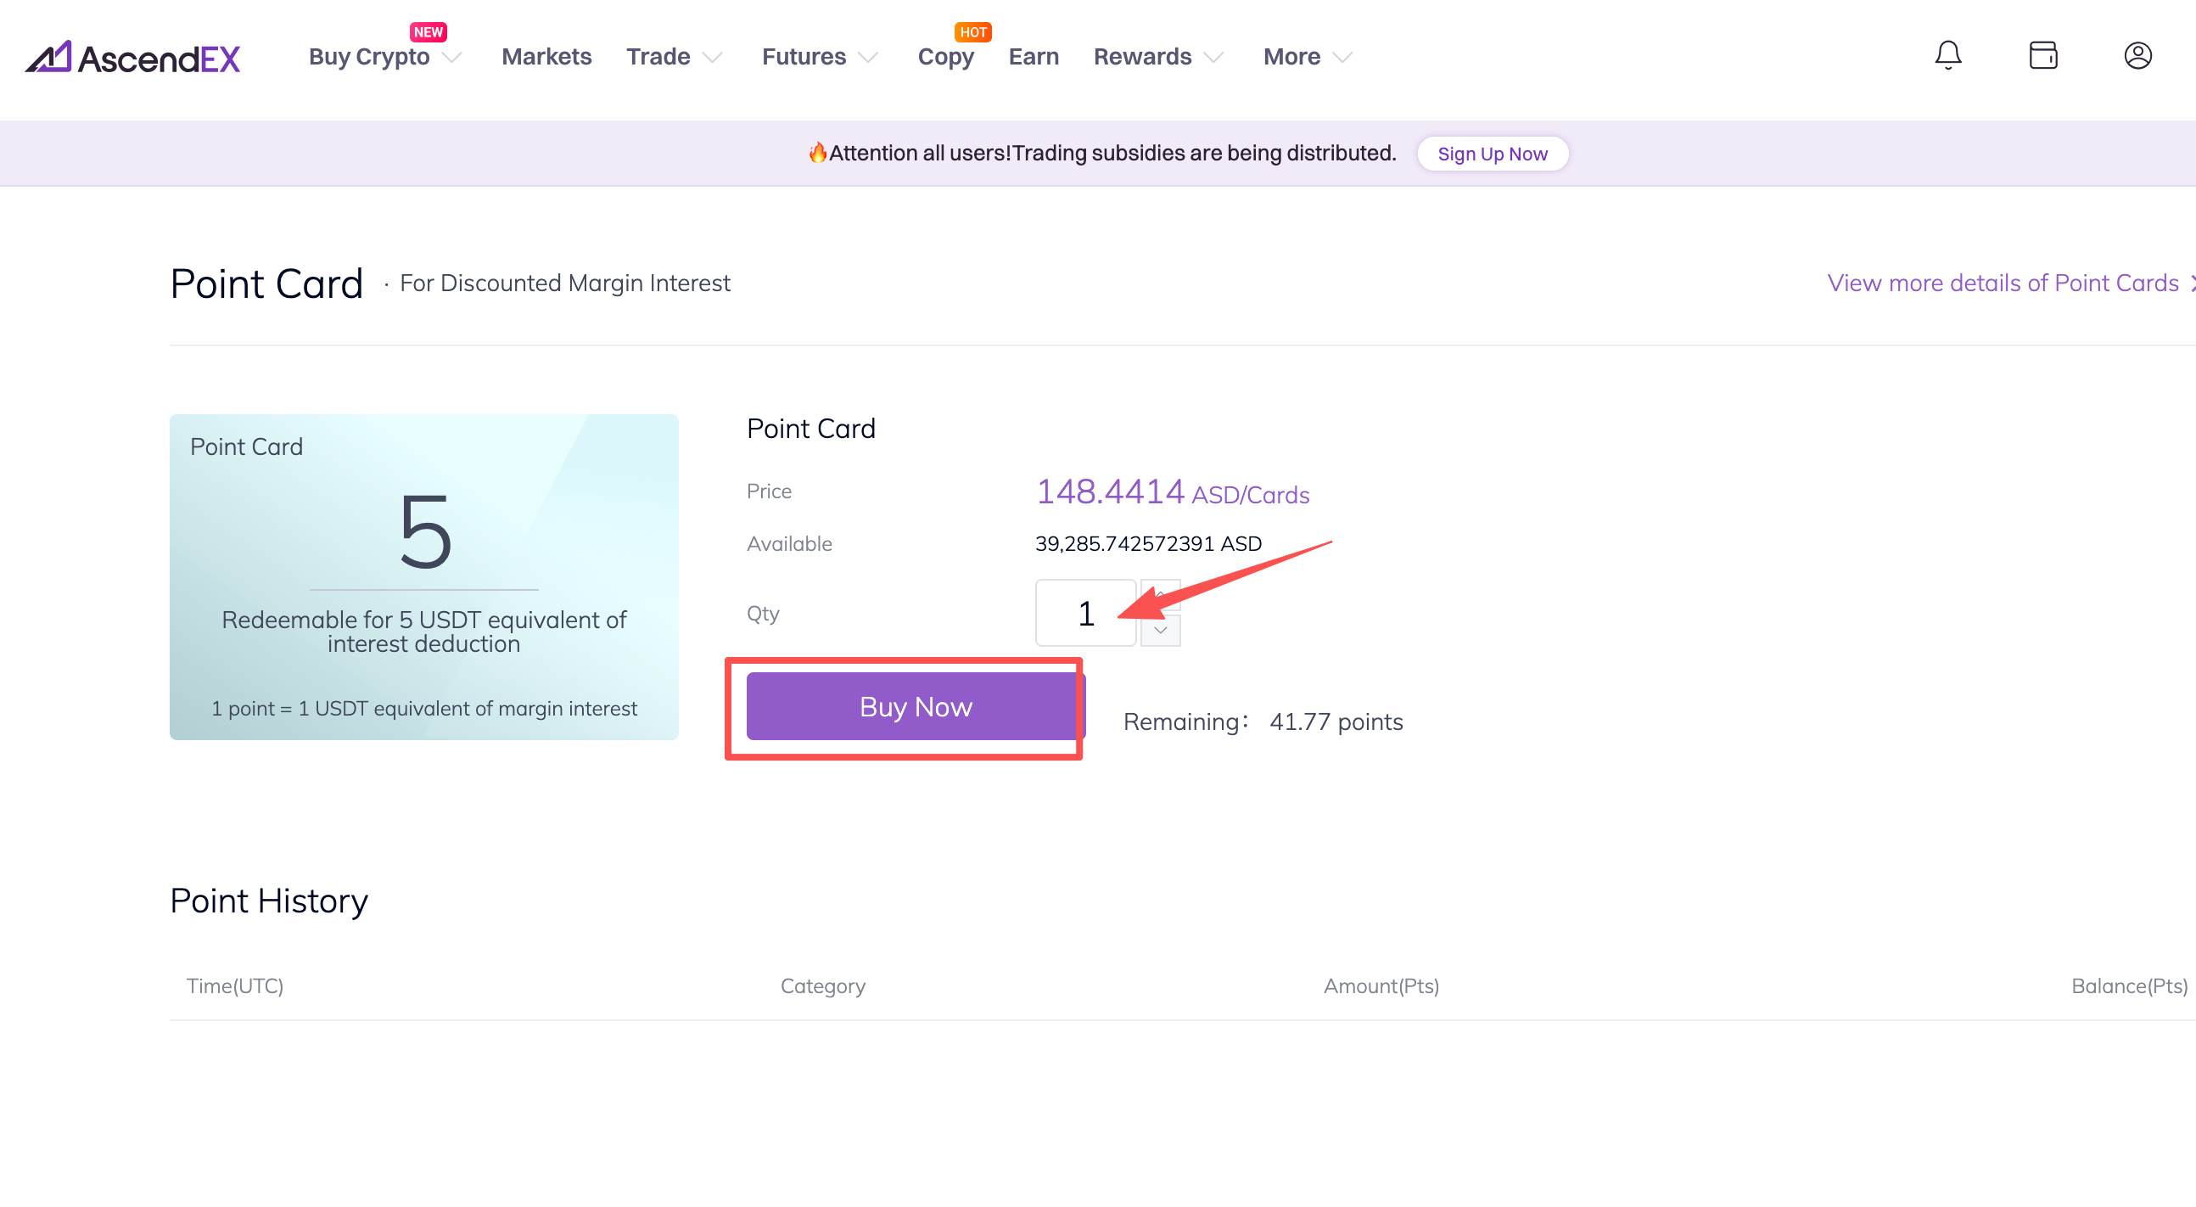The image size is (2196, 1207).
Task: View more details of Point Cards
Action: (2002, 284)
